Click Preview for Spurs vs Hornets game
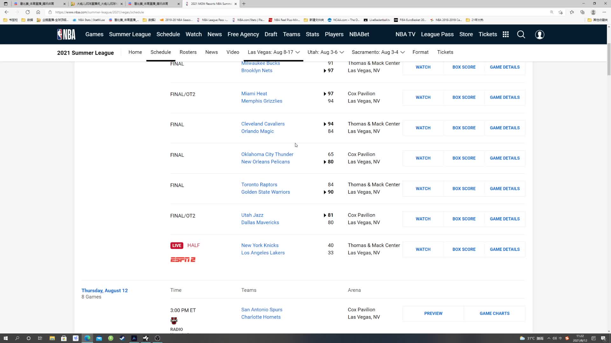611x343 pixels. 433,313
